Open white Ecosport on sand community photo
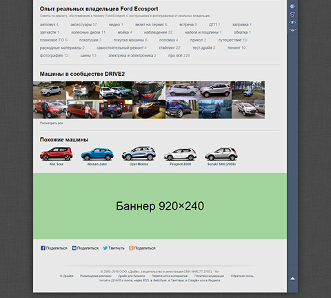This screenshot has width=331, height=298. 50,90
